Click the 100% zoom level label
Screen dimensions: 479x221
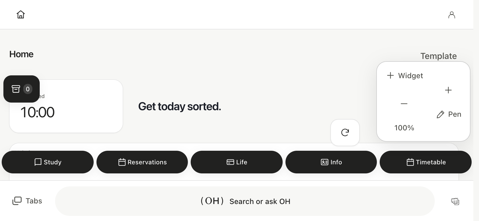[404, 128]
